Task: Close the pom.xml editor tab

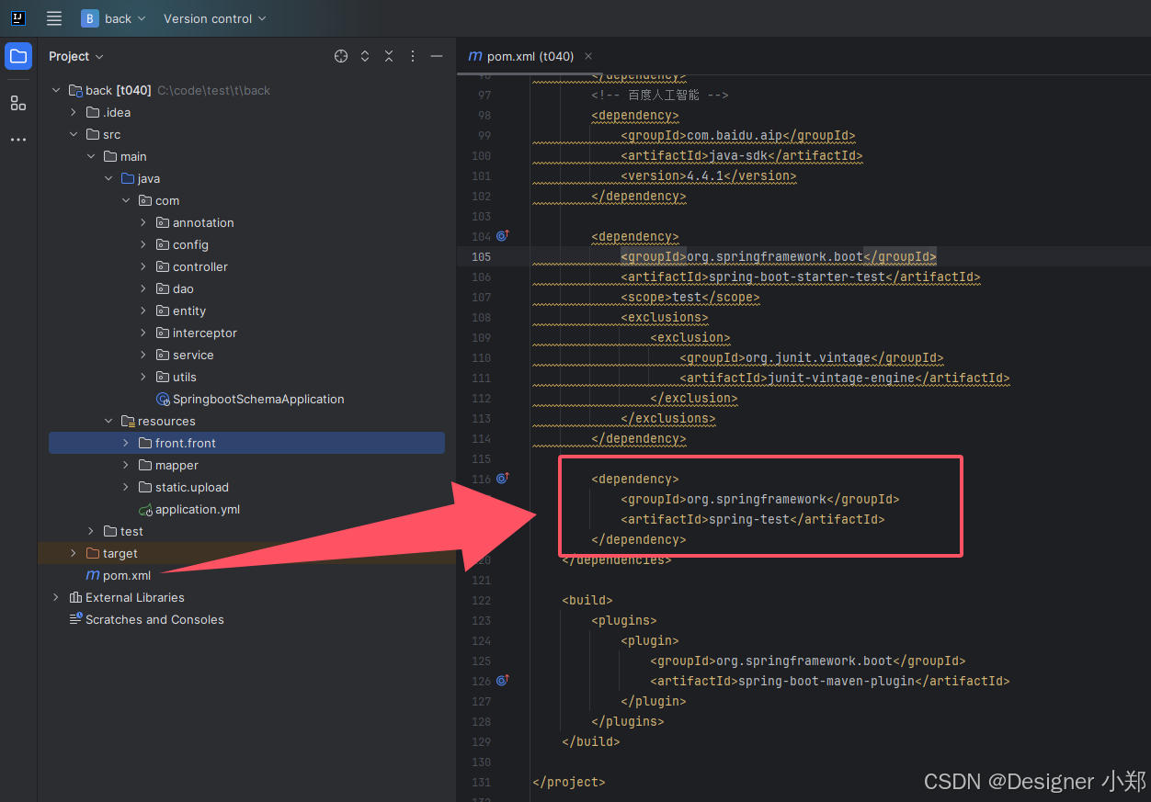Action: (588, 56)
